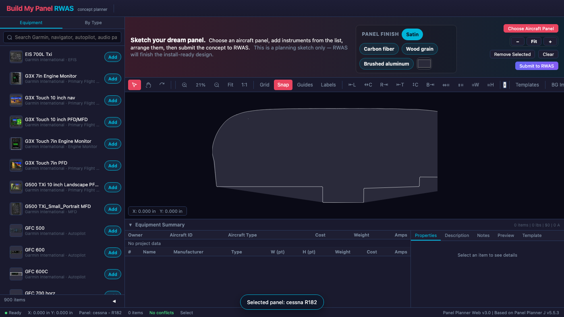Toggle the Grid display
Image resolution: width=564 pixels, height=317 pixels.
pos(264,85)
